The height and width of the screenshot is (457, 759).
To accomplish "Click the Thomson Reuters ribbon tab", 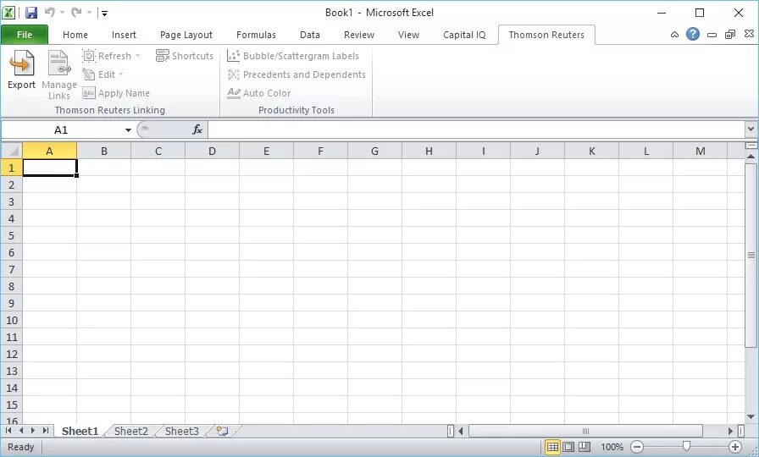I will tap(546, 35).
